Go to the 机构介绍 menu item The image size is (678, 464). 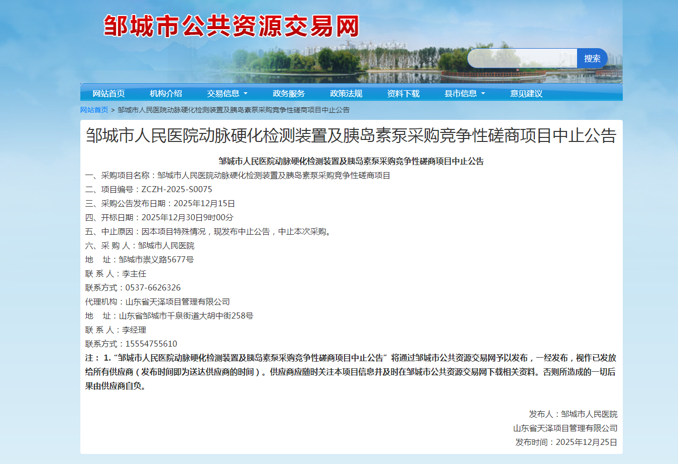click(x=166, y=93)
